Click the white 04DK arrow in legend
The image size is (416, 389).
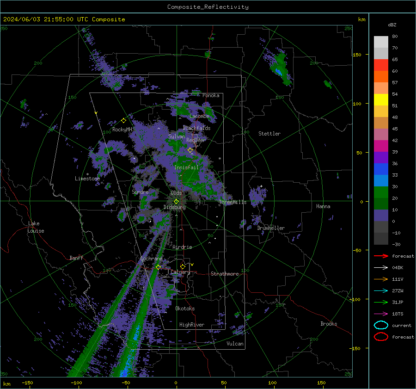point(381,268)
